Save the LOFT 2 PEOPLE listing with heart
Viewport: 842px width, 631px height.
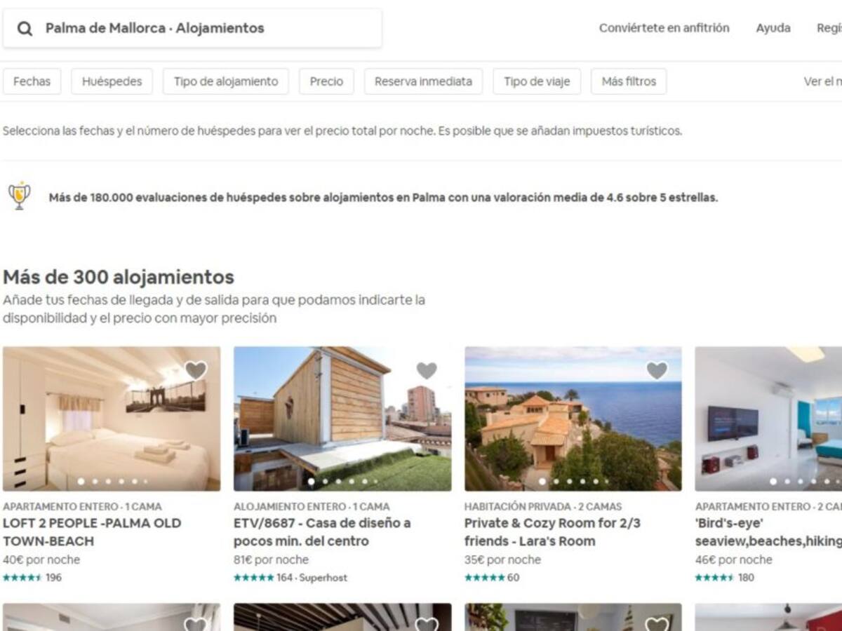pyautogui.click(x=196, y=370)
